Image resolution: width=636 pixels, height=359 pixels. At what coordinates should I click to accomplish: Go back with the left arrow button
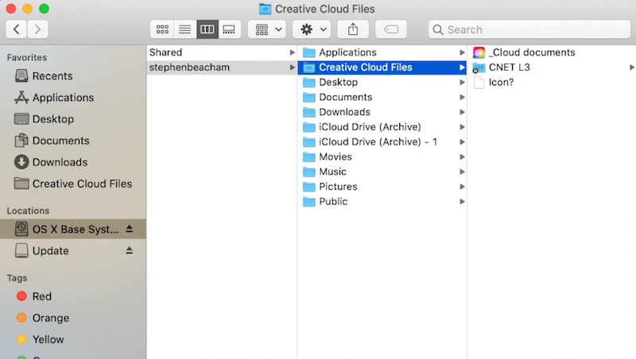(17, 29)
